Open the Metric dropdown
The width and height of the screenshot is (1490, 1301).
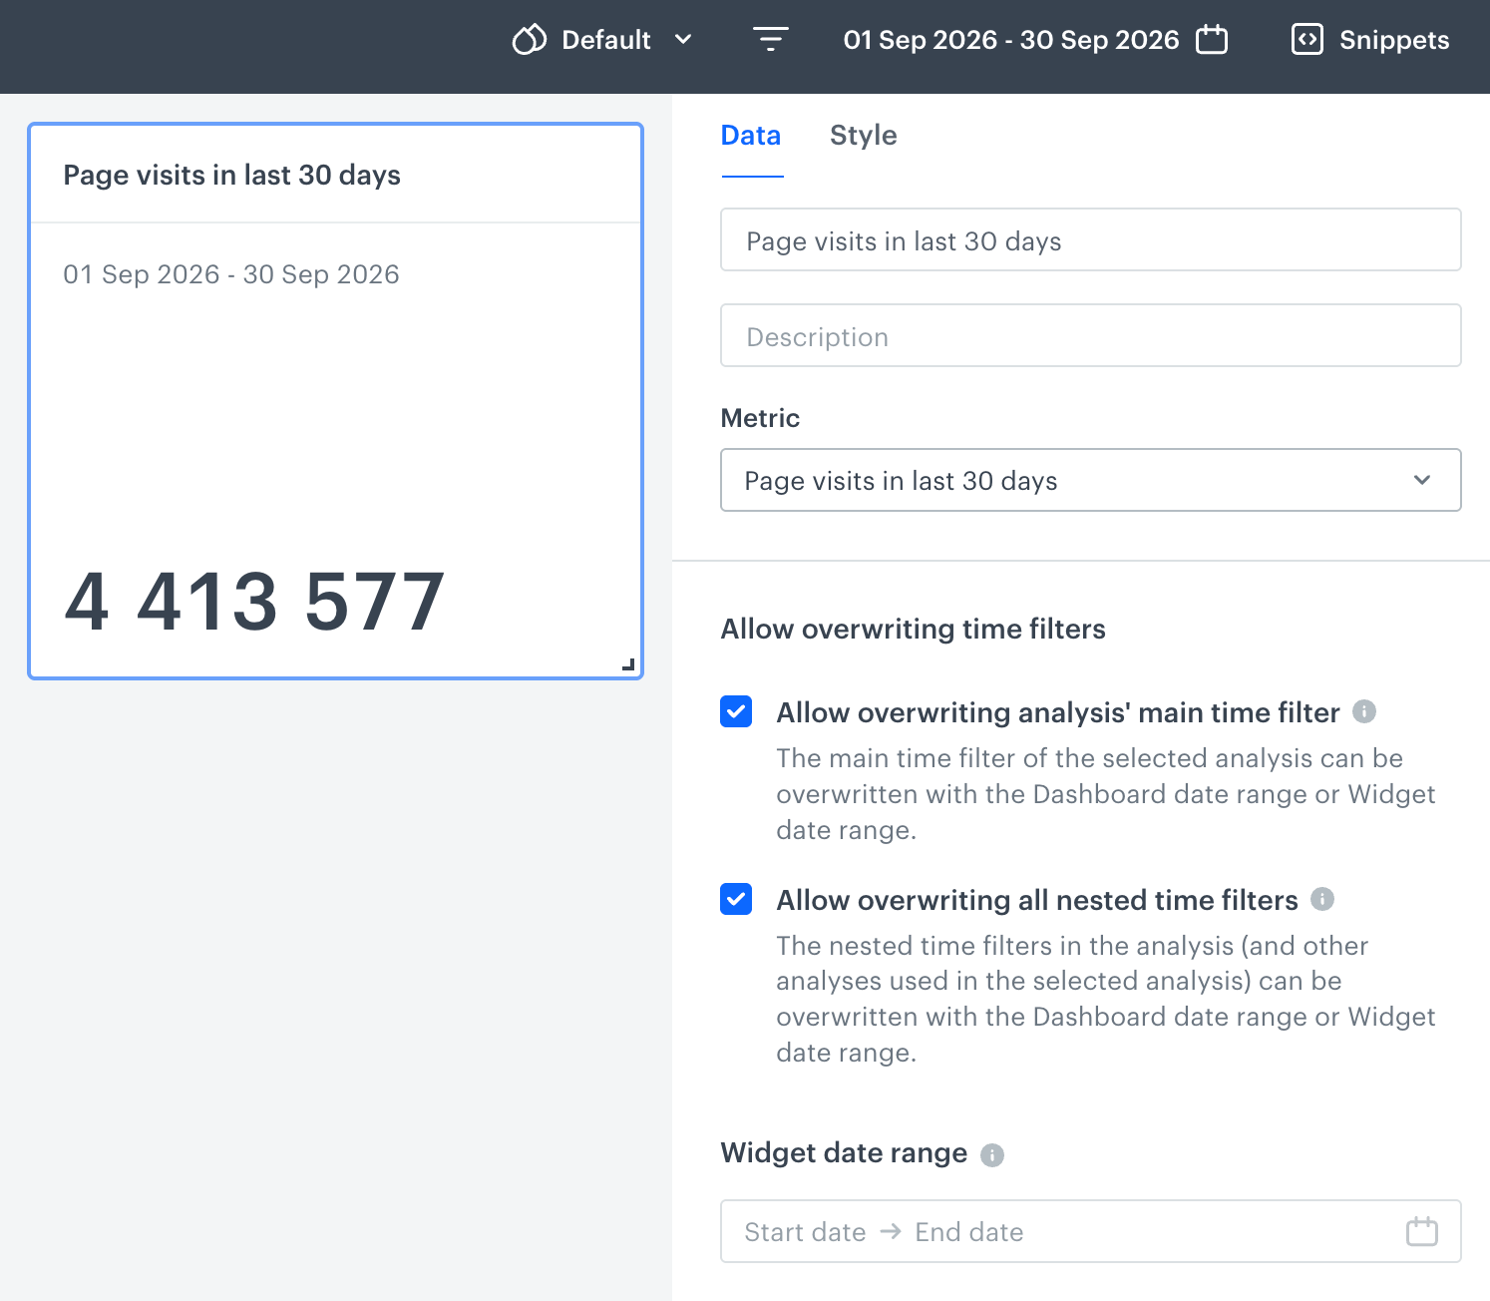pos(1091,480)
